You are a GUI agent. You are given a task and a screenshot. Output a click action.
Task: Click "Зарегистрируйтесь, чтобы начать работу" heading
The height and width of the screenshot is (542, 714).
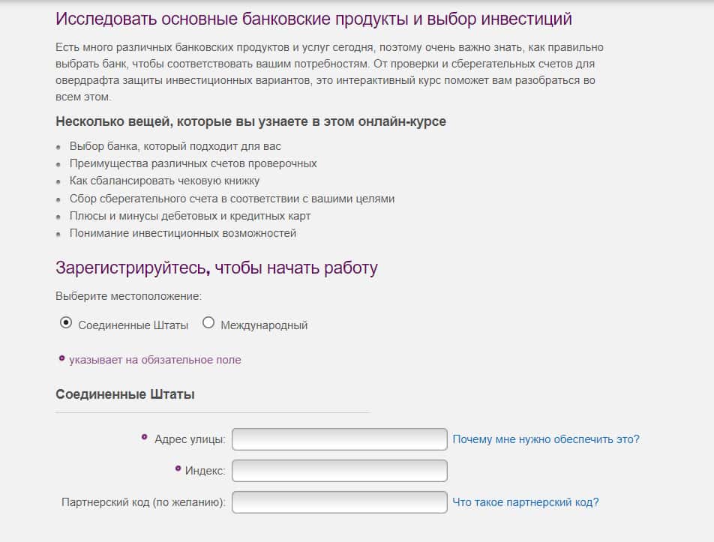217,268
